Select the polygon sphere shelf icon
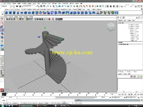Image resolution: width=143 pixels, height=107 pixels. [x=6, y=13]
